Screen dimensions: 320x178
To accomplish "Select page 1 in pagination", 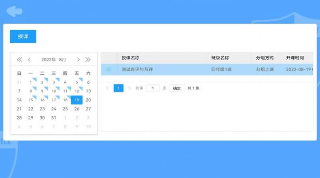I will [119, 88].
